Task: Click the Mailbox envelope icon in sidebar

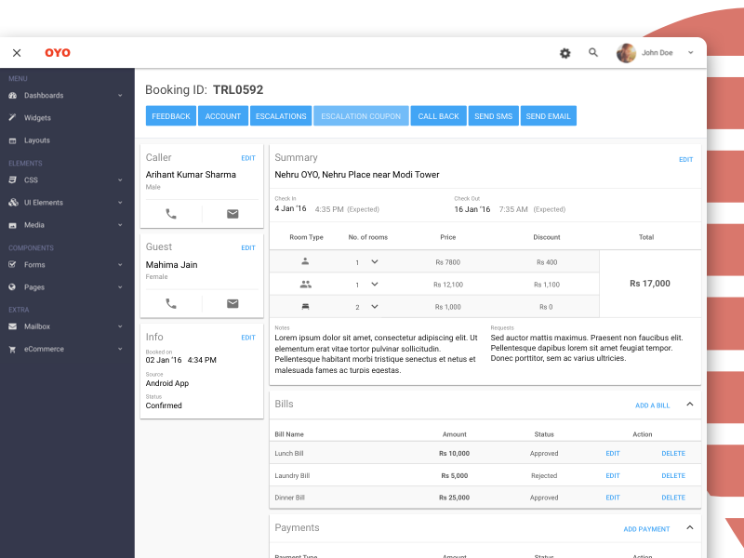Action: click(13, 326)
